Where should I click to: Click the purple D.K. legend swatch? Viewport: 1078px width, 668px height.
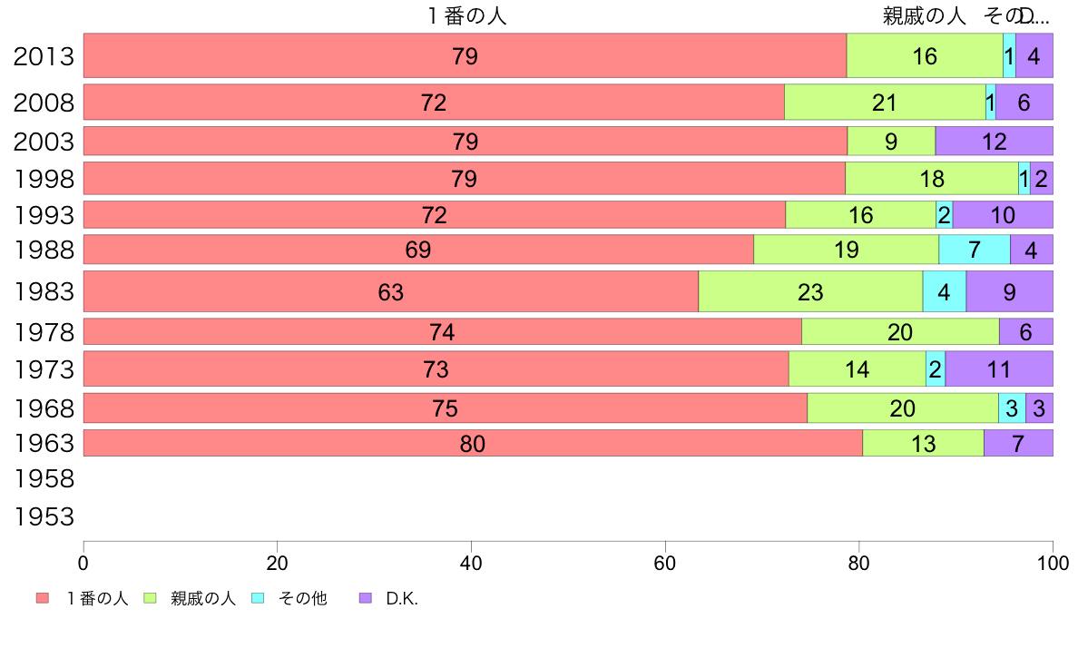(x=366, y=598)
